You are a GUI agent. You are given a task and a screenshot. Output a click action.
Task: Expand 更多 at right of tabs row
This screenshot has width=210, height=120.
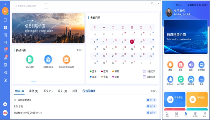click(154, 91)
